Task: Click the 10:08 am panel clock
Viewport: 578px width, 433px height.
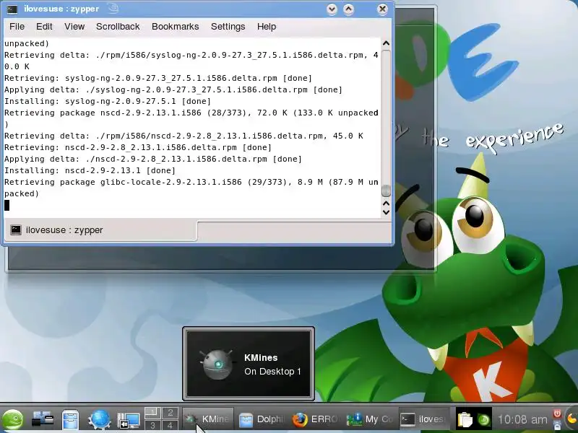Action: pyautogui.click(x=522, y=419)
